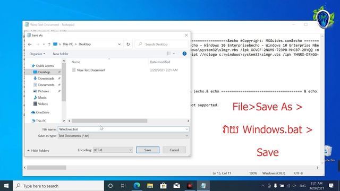Click Notepad status 'Windows (CRLF)'

tap(274, 173)
